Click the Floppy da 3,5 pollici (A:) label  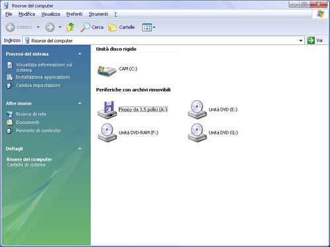143,109
